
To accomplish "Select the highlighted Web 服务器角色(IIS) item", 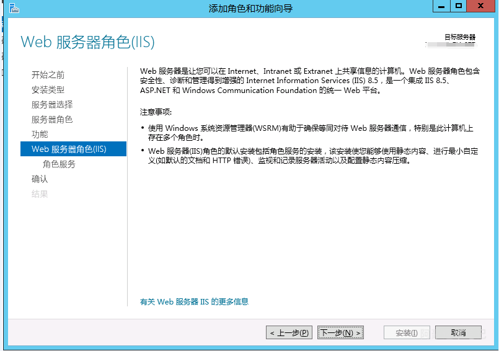I will coord(69,149).
